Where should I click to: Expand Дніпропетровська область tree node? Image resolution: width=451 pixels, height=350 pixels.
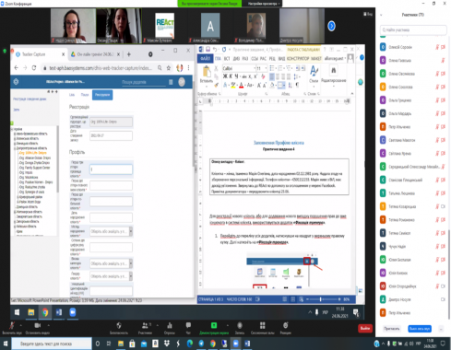point(15,148)
